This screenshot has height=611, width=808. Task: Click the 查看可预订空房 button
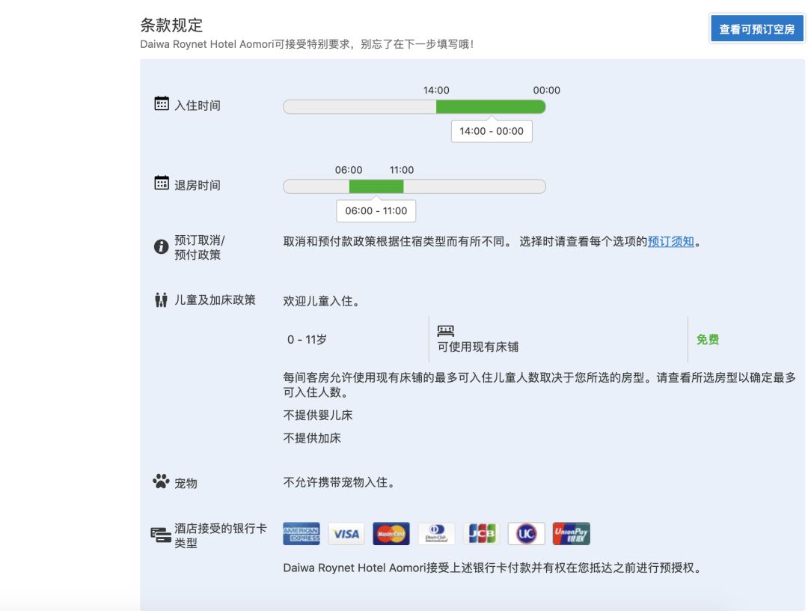coord(756,28)
